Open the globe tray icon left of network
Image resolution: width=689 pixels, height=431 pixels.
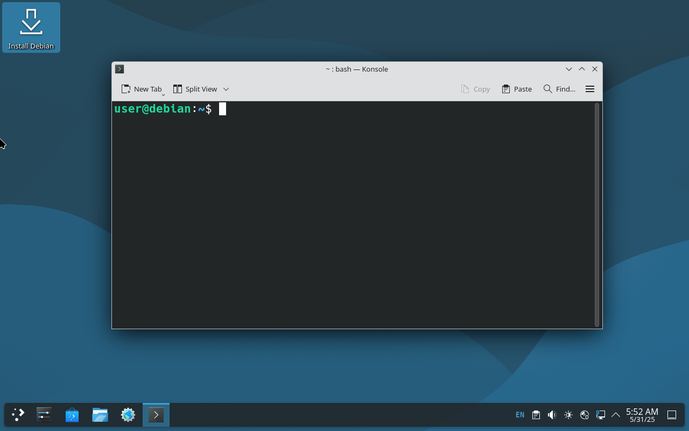coord(585,414)
